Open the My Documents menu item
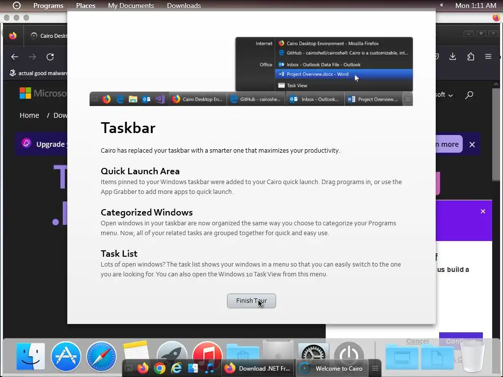 pyautogui.click(x=131, y=5)
